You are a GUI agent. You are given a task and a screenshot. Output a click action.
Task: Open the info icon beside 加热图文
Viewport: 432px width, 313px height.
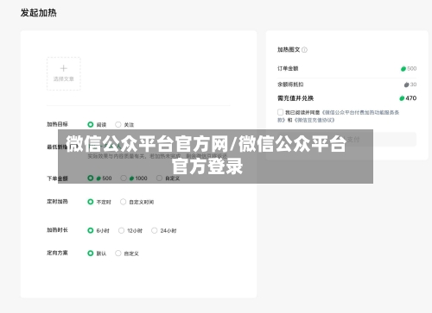coord(304,50)
